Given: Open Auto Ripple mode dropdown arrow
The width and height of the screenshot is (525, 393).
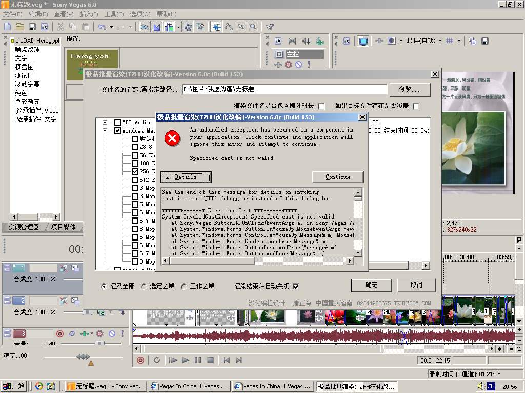Looking at the screenshot, I should [179, 27].
